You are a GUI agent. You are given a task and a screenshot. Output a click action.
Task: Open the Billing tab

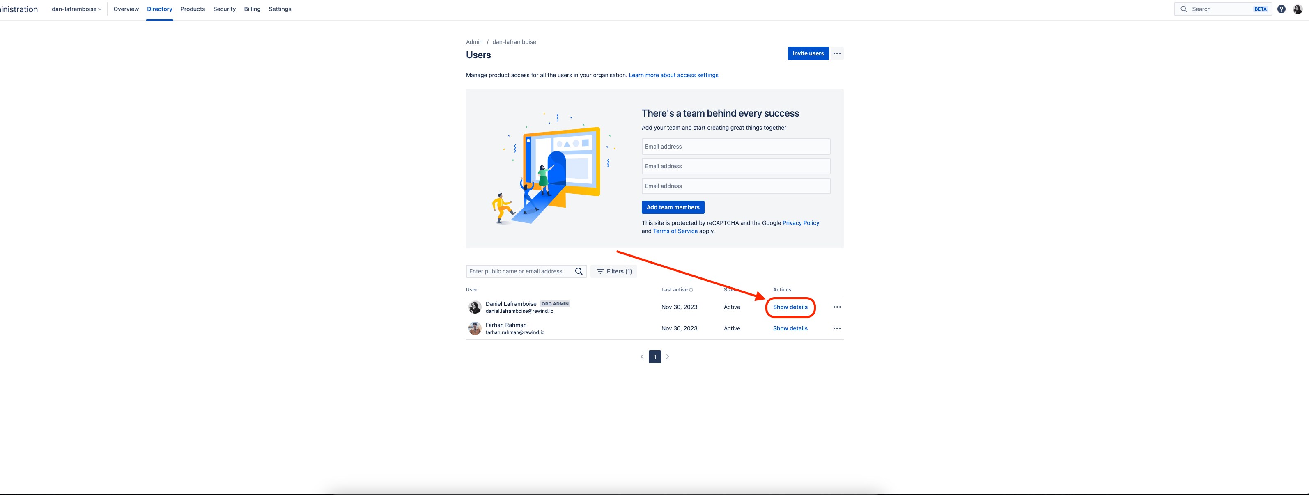(x=252, y=9)
